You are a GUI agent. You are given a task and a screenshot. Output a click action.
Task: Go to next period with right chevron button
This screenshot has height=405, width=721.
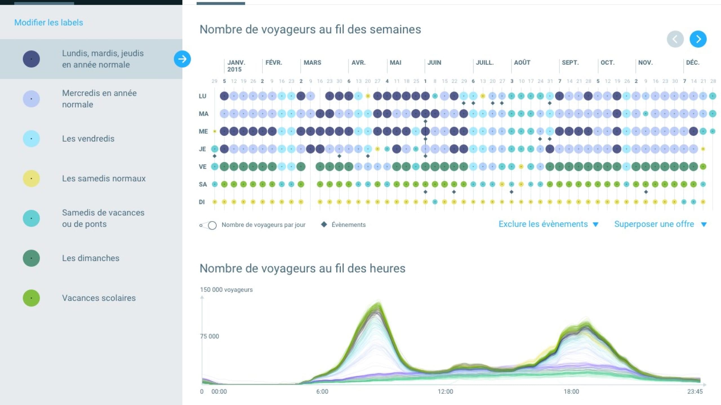click(x=698, y=39)
